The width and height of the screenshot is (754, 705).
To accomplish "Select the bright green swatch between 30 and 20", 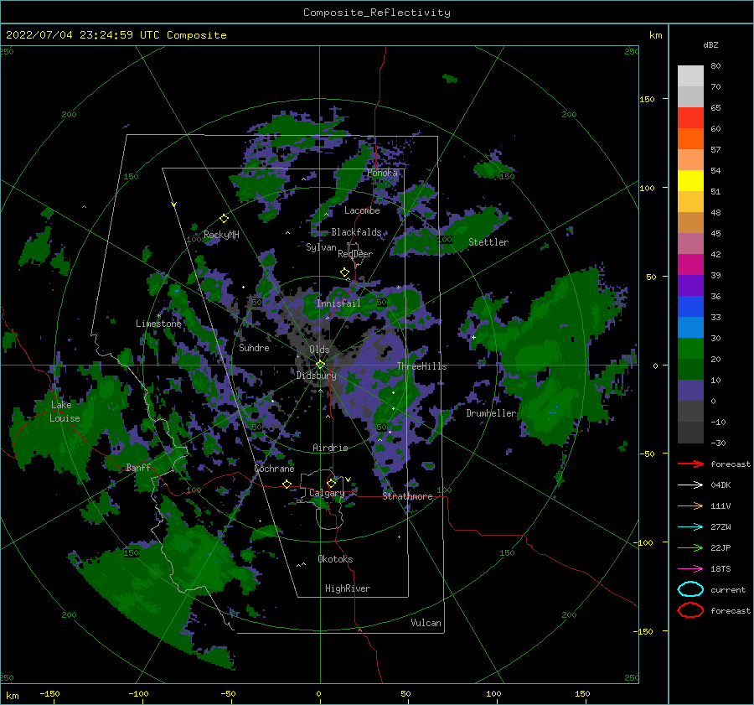I will [690, 349].
